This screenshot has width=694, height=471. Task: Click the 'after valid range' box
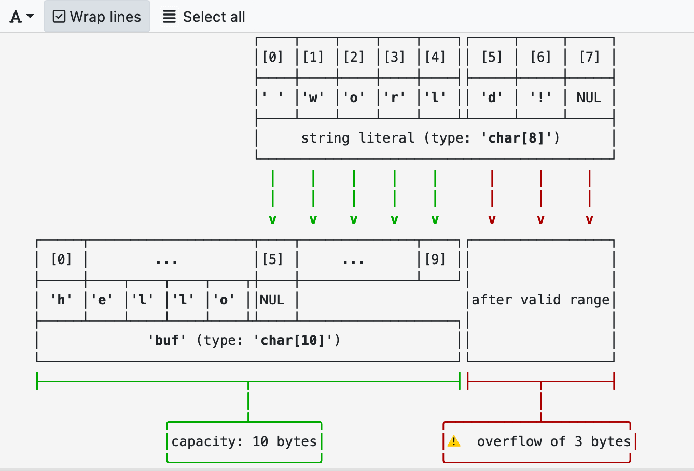coord(540,300)
